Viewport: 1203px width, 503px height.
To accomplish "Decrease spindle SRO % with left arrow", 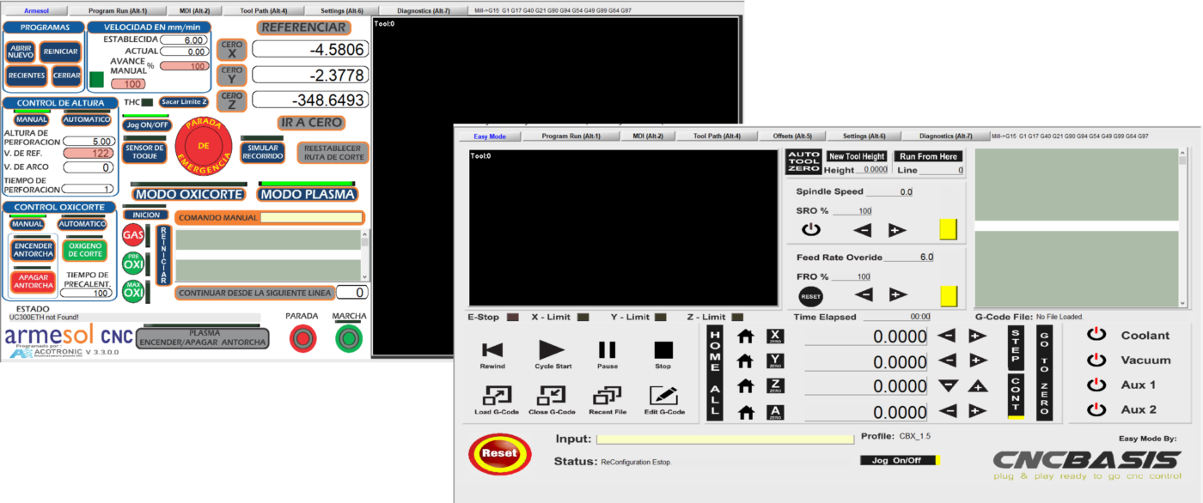I will 863,230.
